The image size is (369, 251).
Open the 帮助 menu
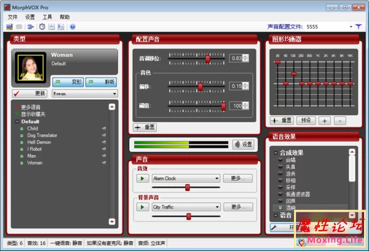click(65, 17)
